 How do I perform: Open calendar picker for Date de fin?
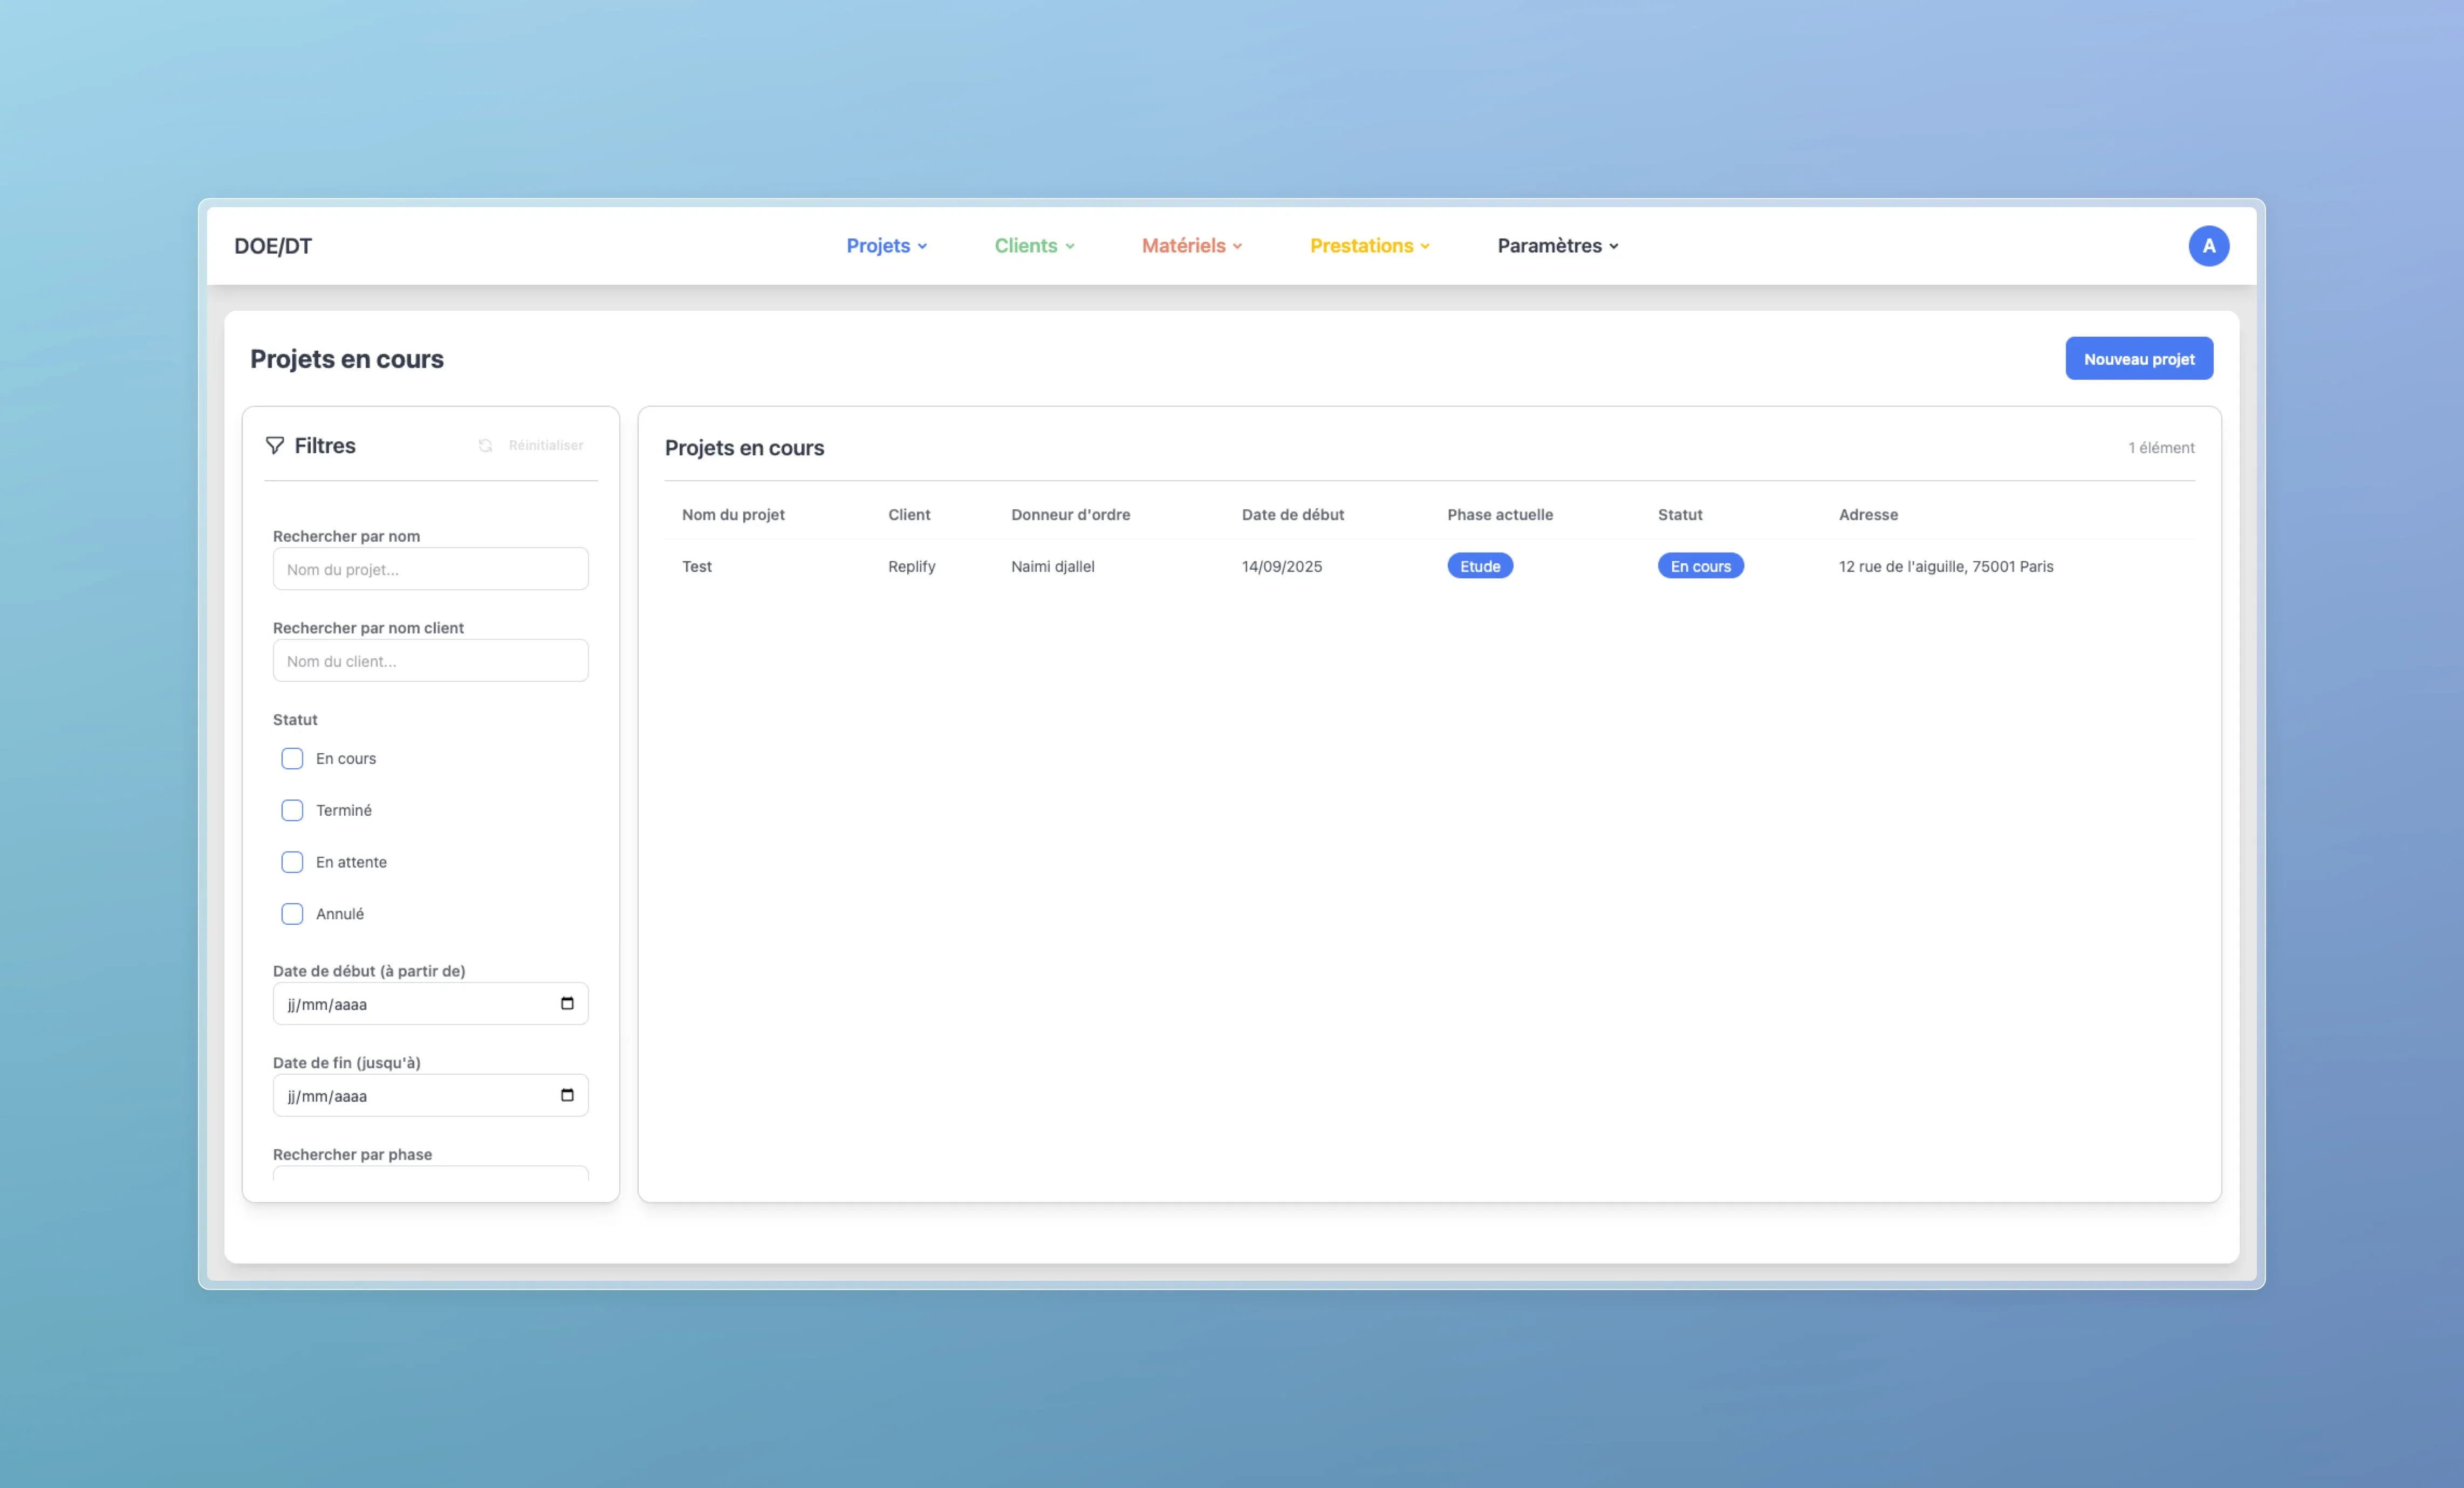(567, 1095)
